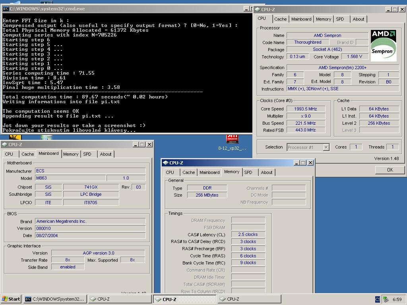The height and width of the screenshot is (305, 407).
Task: Click the CPU-Z Mainboard window title icon
Action: [4, 145]
